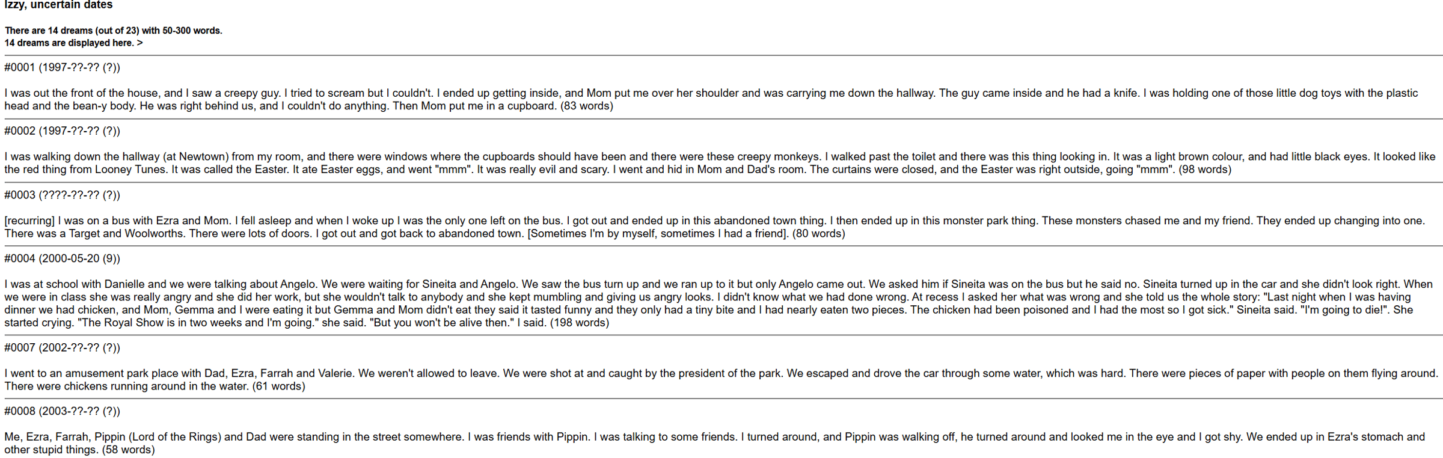Click the poisoned chicken dream paragraph
Image resolution: width=1443 pixels, height=458 pixels.
pos(601,304)
